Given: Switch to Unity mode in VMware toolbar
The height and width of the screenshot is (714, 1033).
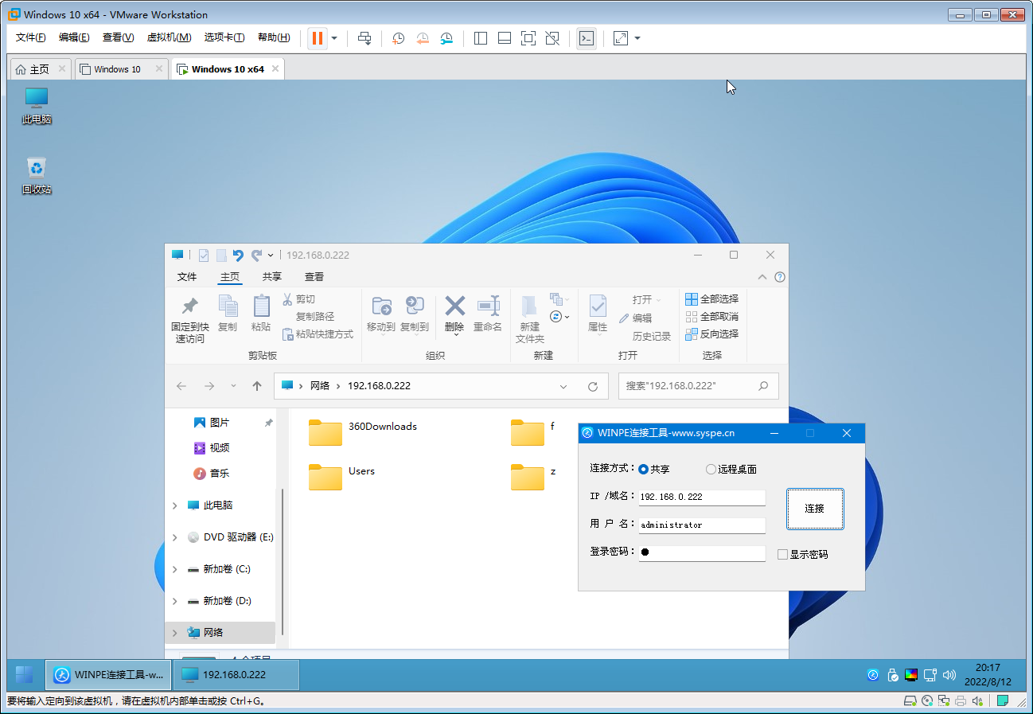Looking at the screenshot, I should tap(552, 38).
